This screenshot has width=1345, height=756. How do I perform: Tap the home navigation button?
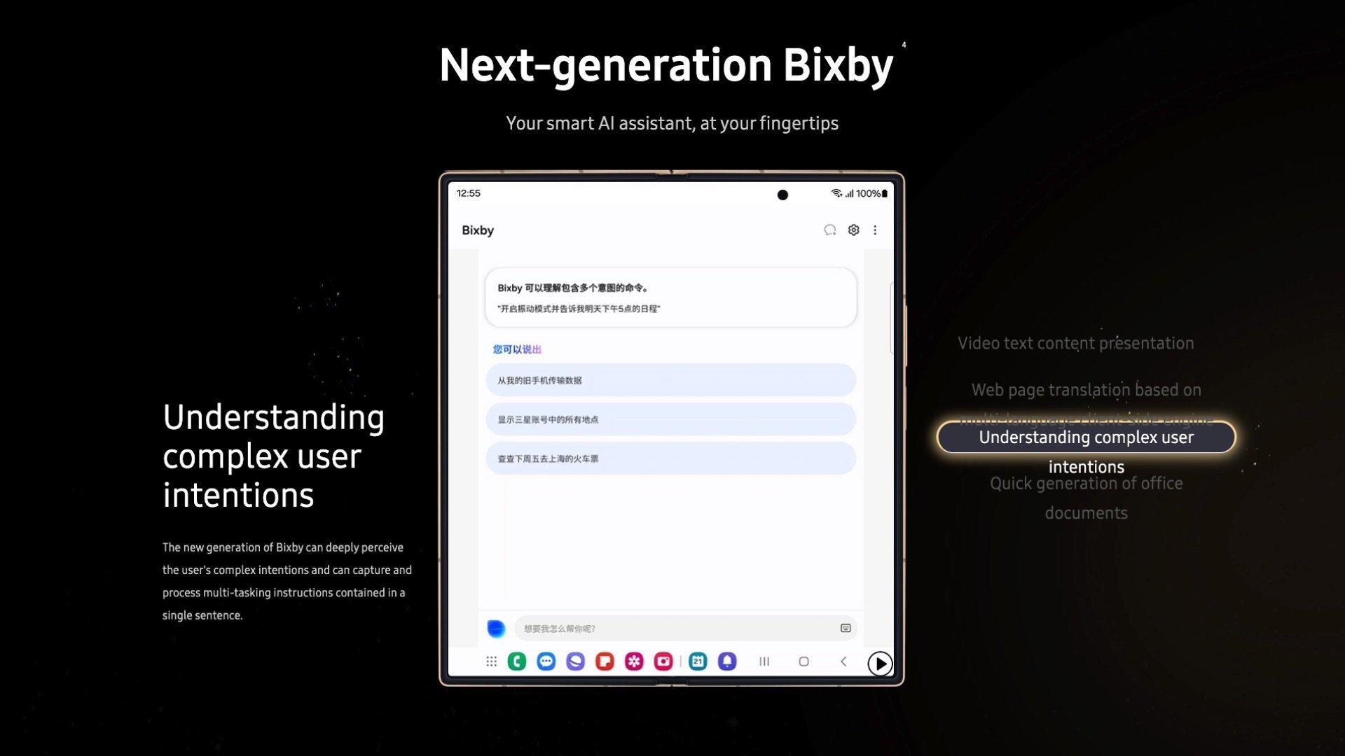pos(803,661)
